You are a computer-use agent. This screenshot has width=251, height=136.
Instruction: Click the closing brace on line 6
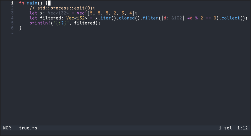point(20,28)
